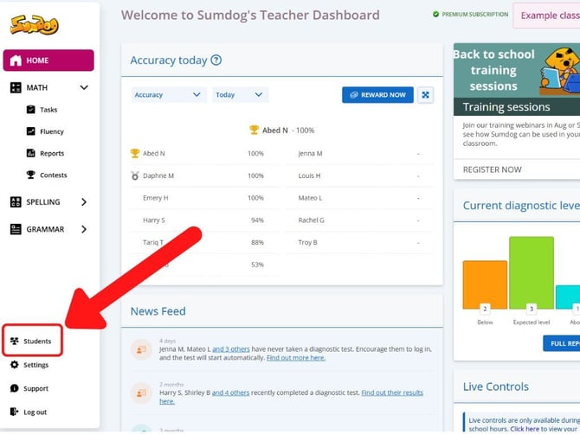Click the green Expected level bar
The image size is (580, 434).
tap(532, 272)
